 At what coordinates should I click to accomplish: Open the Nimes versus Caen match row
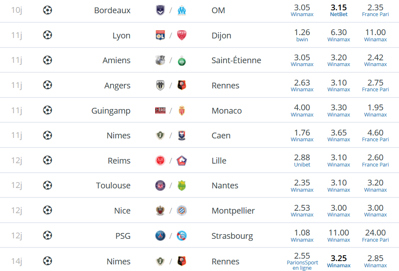point(200,135)
